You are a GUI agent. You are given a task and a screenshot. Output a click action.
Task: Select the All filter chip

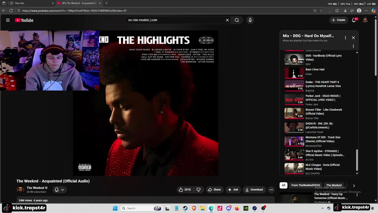pyautogui.click(x=283, y=185)
